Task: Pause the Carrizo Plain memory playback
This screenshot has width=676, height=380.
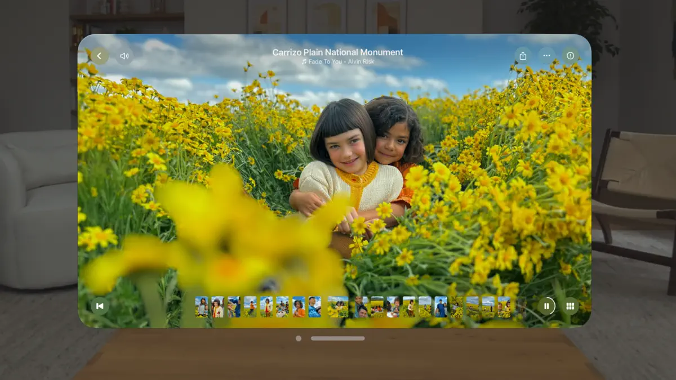Action: point(546,306)
